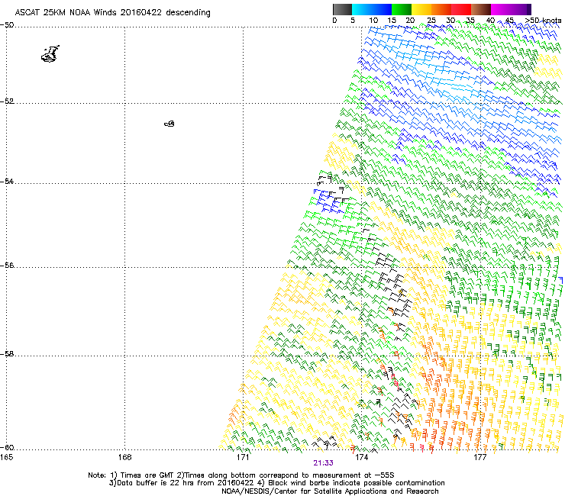Screen dimensions: 565x496
Task: Click the blue 10-15 knots legend segment
Action: click(382, 9)
